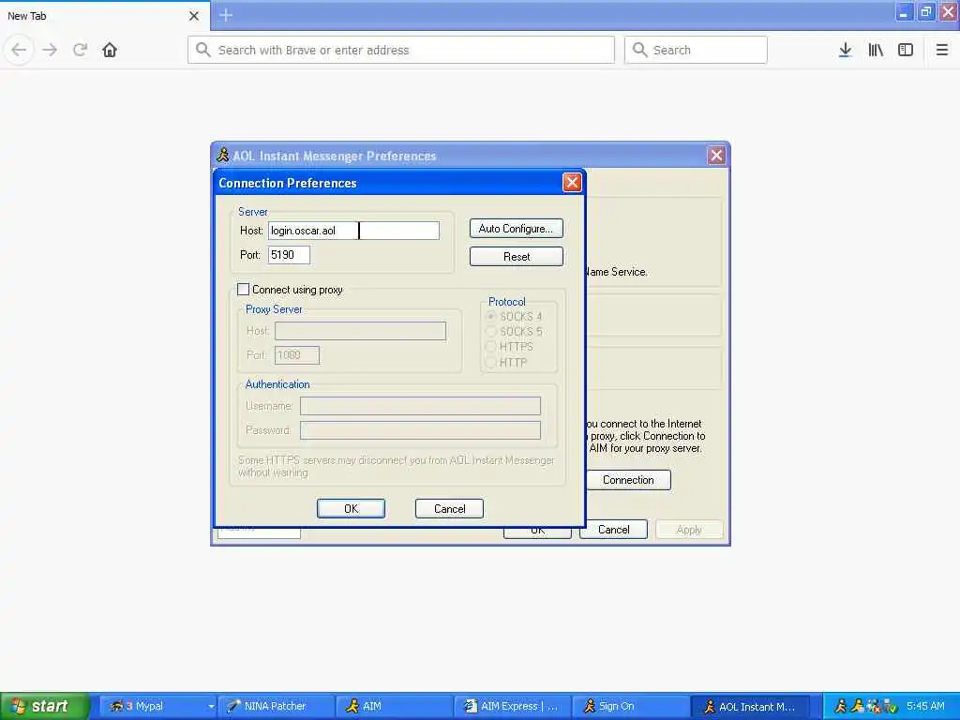Open the browser hamburger menu
Screen dimensions: 960x720
pyautogui.click(x=941, y=50)
